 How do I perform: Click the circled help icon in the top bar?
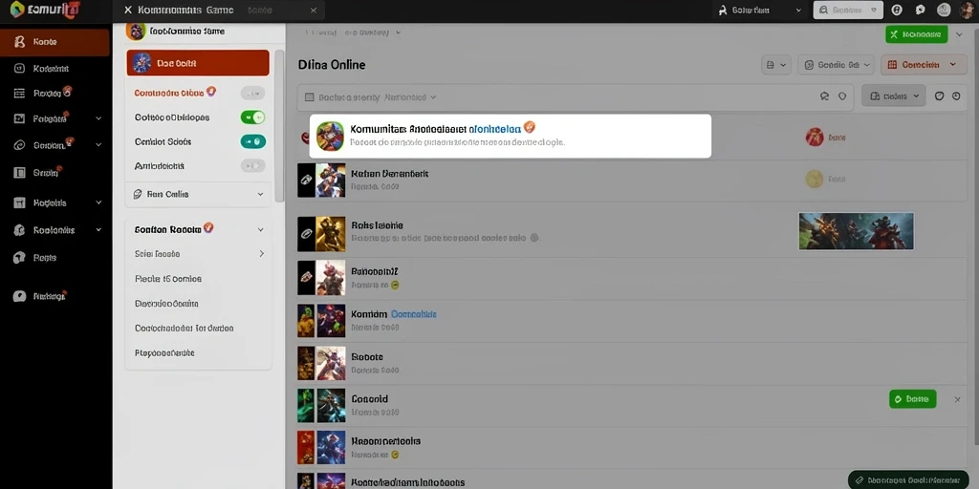(x=897, y=10)
